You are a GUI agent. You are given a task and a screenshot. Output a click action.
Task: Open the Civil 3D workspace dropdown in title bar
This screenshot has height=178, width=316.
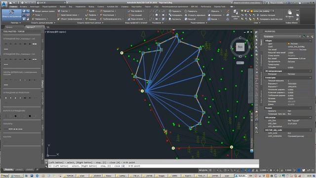[51, 2]
